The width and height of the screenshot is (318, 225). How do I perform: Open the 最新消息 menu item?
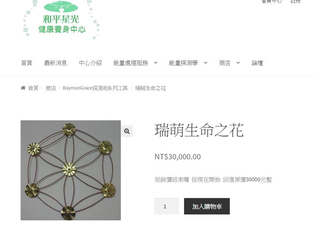pos(56,63)
